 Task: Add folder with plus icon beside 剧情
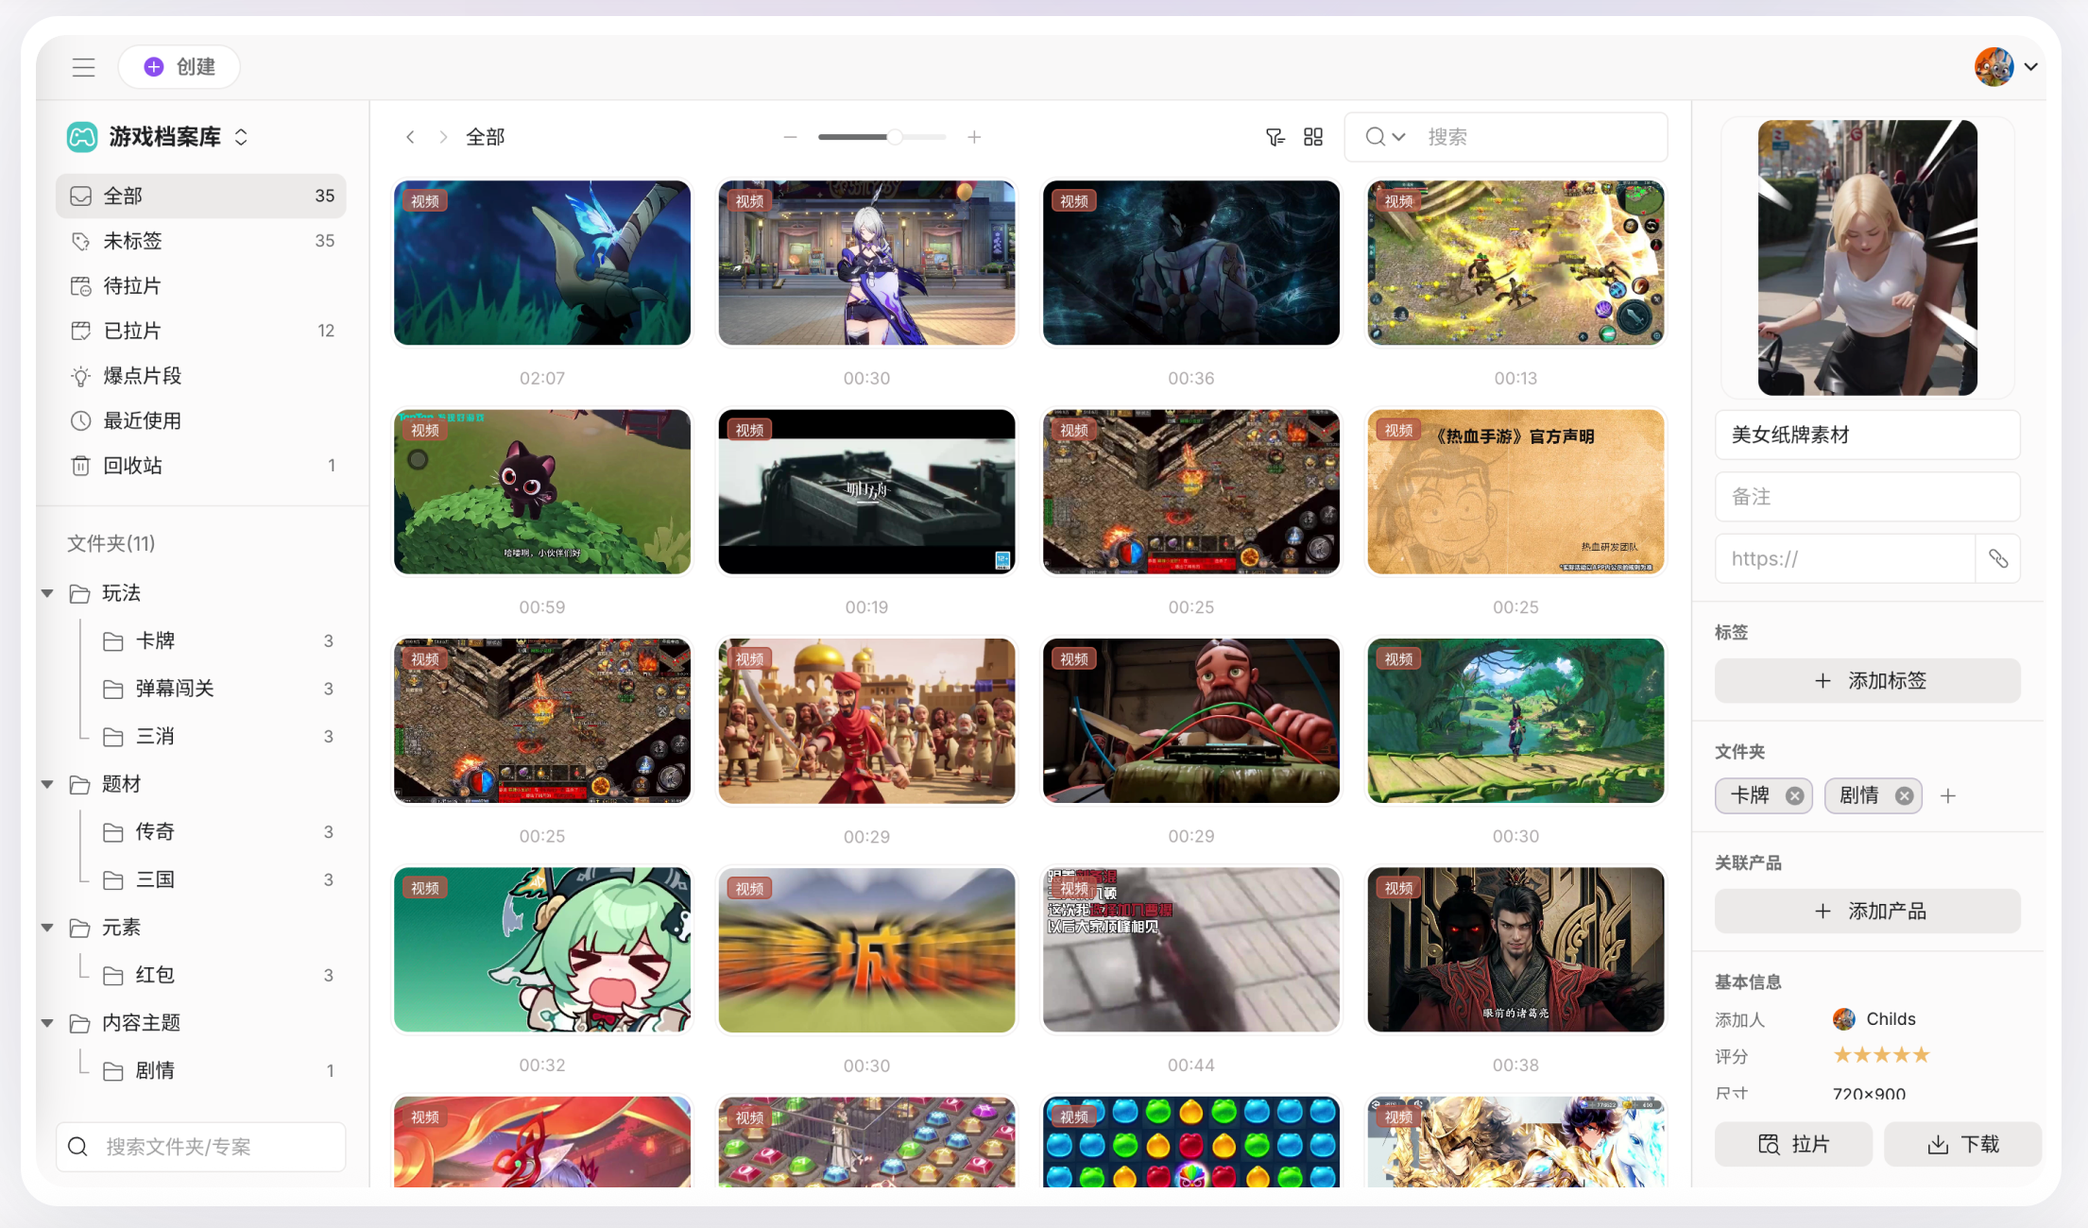coord(1947,796)
